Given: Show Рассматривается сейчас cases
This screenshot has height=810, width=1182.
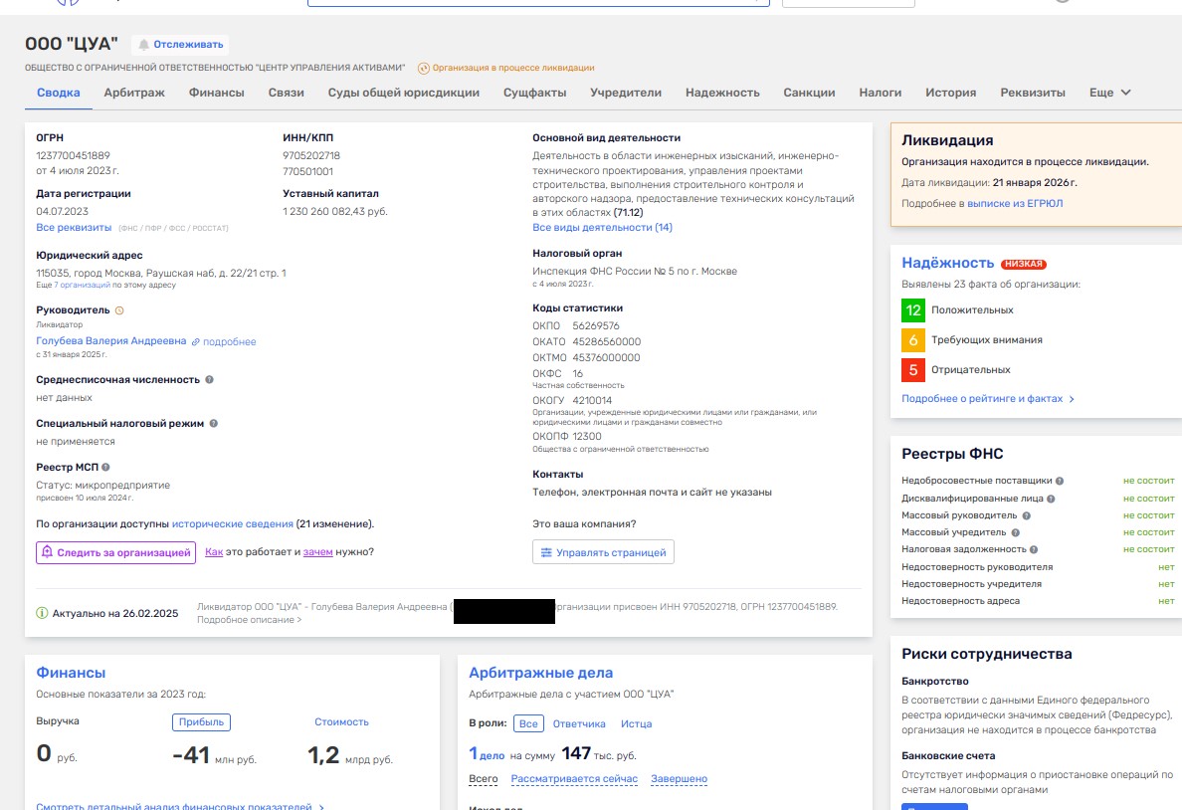Looking at the screenshot, I should (574, 779).
